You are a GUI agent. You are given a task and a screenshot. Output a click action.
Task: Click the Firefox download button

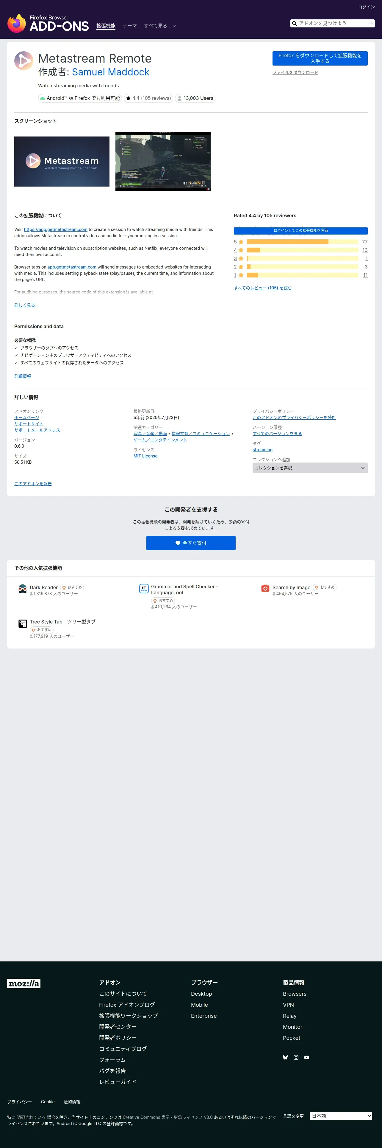[x=320, y=58]
